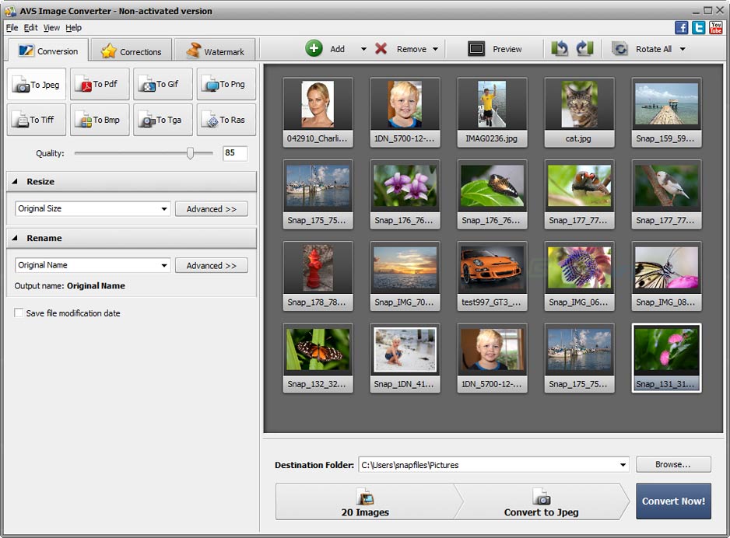This screenshot has height=538, width=730.
Task: Open the Add dropdown arrow
Action: pyautogui.click(x=363, y=49)
